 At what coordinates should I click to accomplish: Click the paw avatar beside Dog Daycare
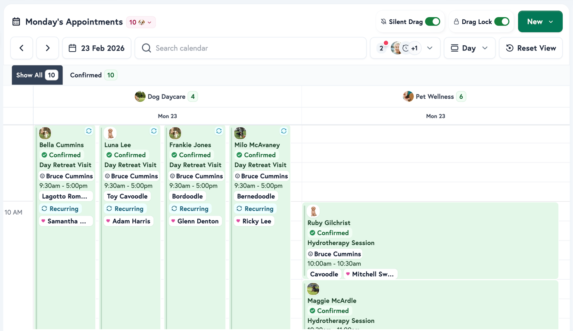[140, 96]
